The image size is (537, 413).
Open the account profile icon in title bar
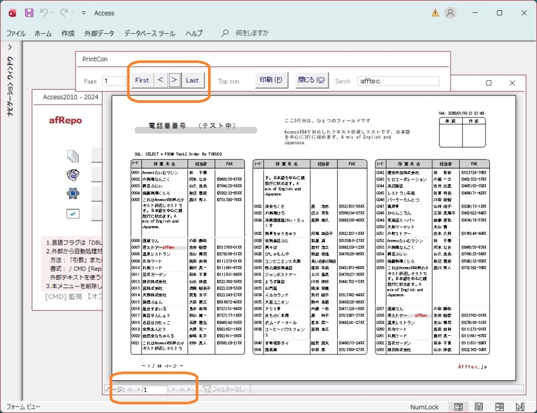point(451,13)
